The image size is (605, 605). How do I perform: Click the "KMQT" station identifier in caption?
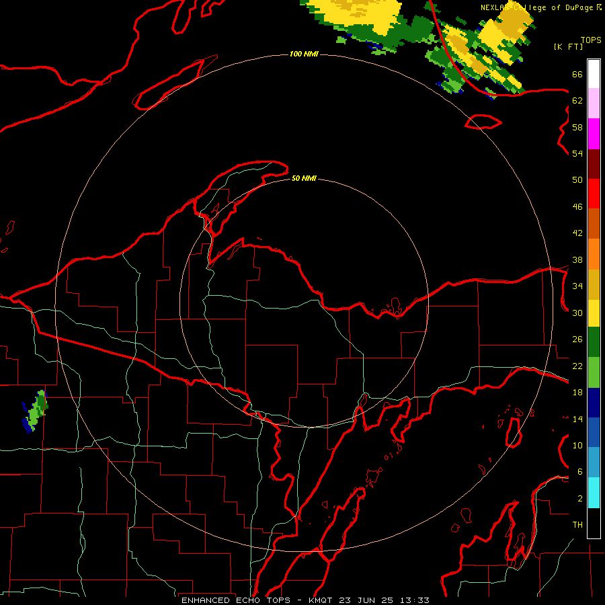(321, 600)
